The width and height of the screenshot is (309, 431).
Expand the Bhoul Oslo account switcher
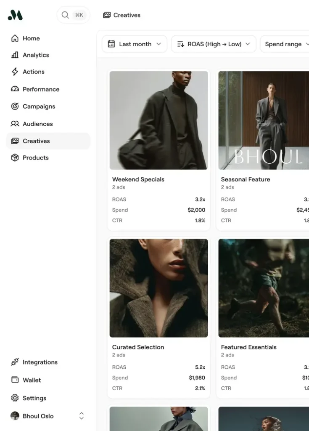pyautogui.click(x=81, y=416)
